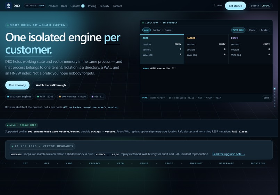The height and width of the screenshot is (195, 280).
Task: Click SPACE in the command ticker
Action: [x=169, y=163]
